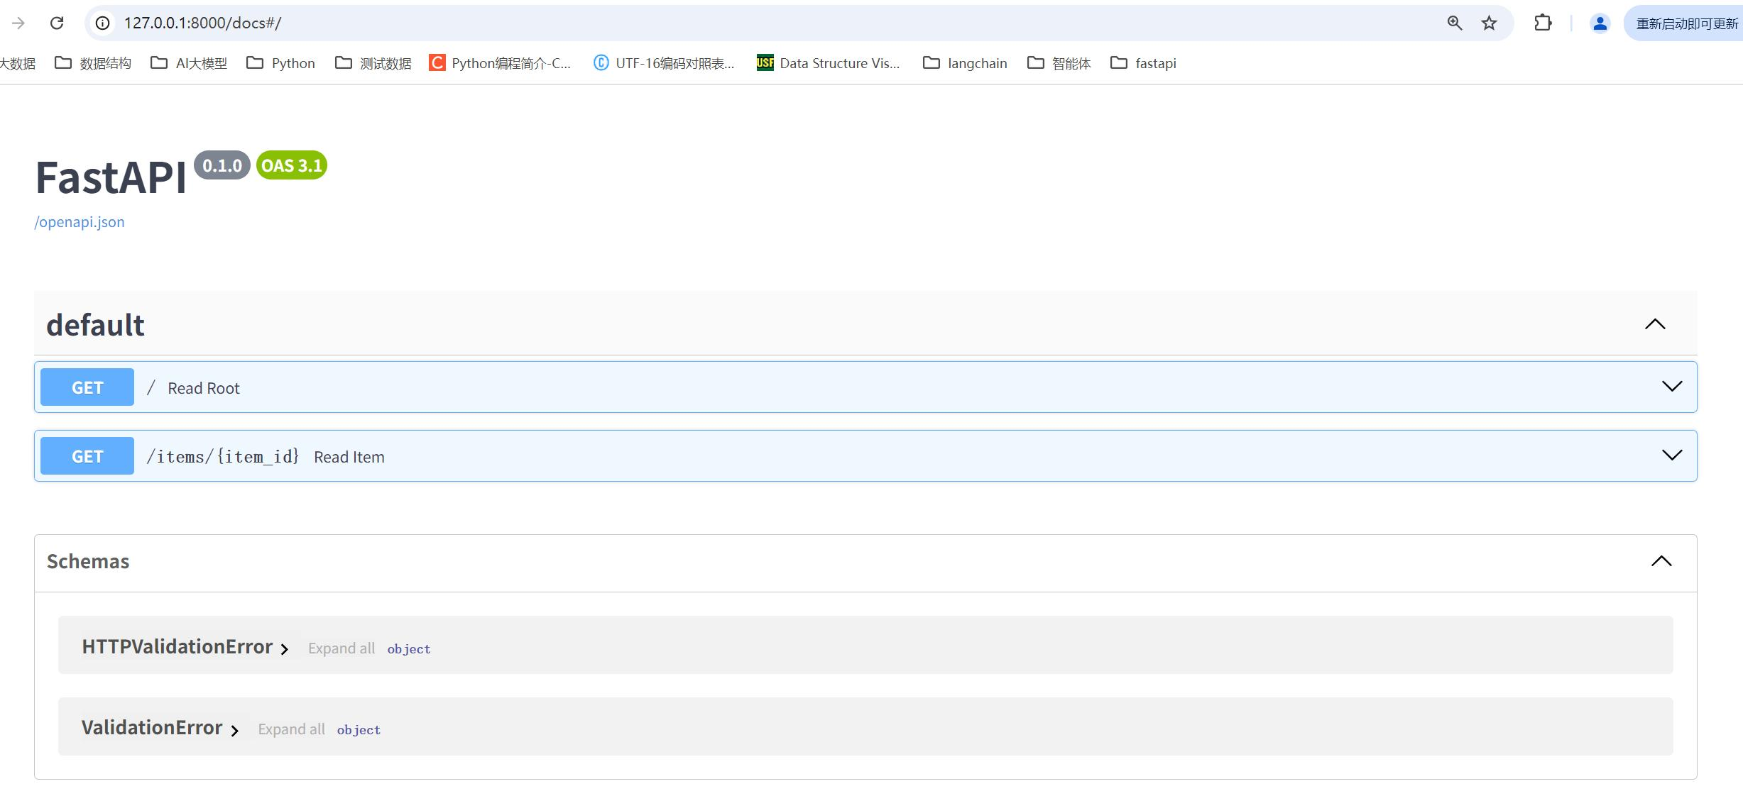The image size is (1743, 796).
Task: Click the default section heading
Action: tap(95, 325)
